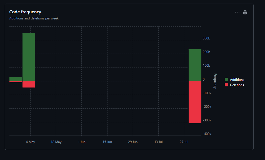Click the red Deletions legend swatch
The height and width of the screenshot is (160, 265).
[x=226, y=85]
